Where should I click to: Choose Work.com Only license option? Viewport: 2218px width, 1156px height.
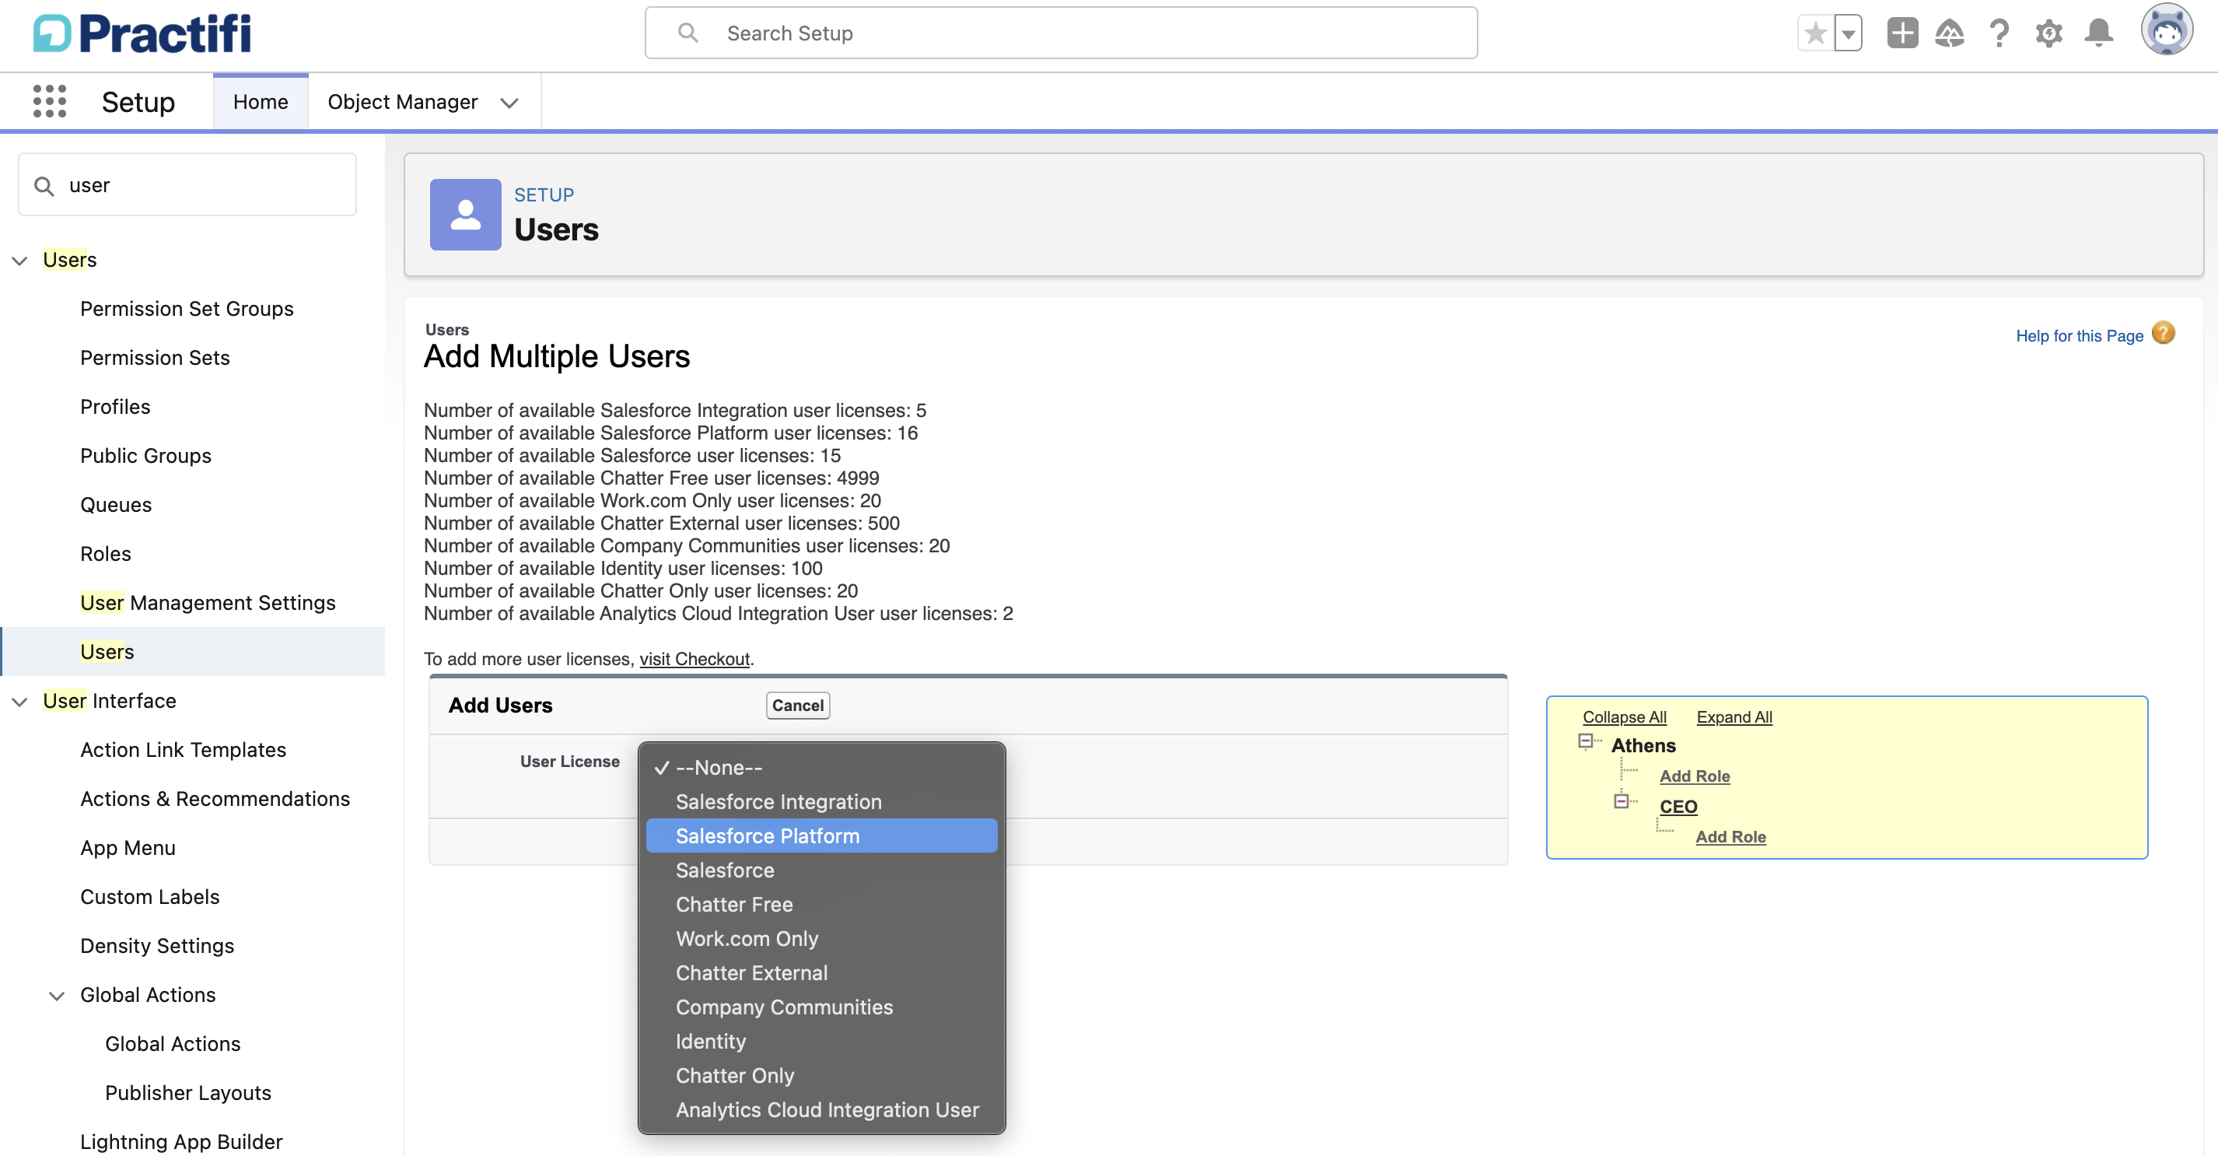[x=821, y=939]
